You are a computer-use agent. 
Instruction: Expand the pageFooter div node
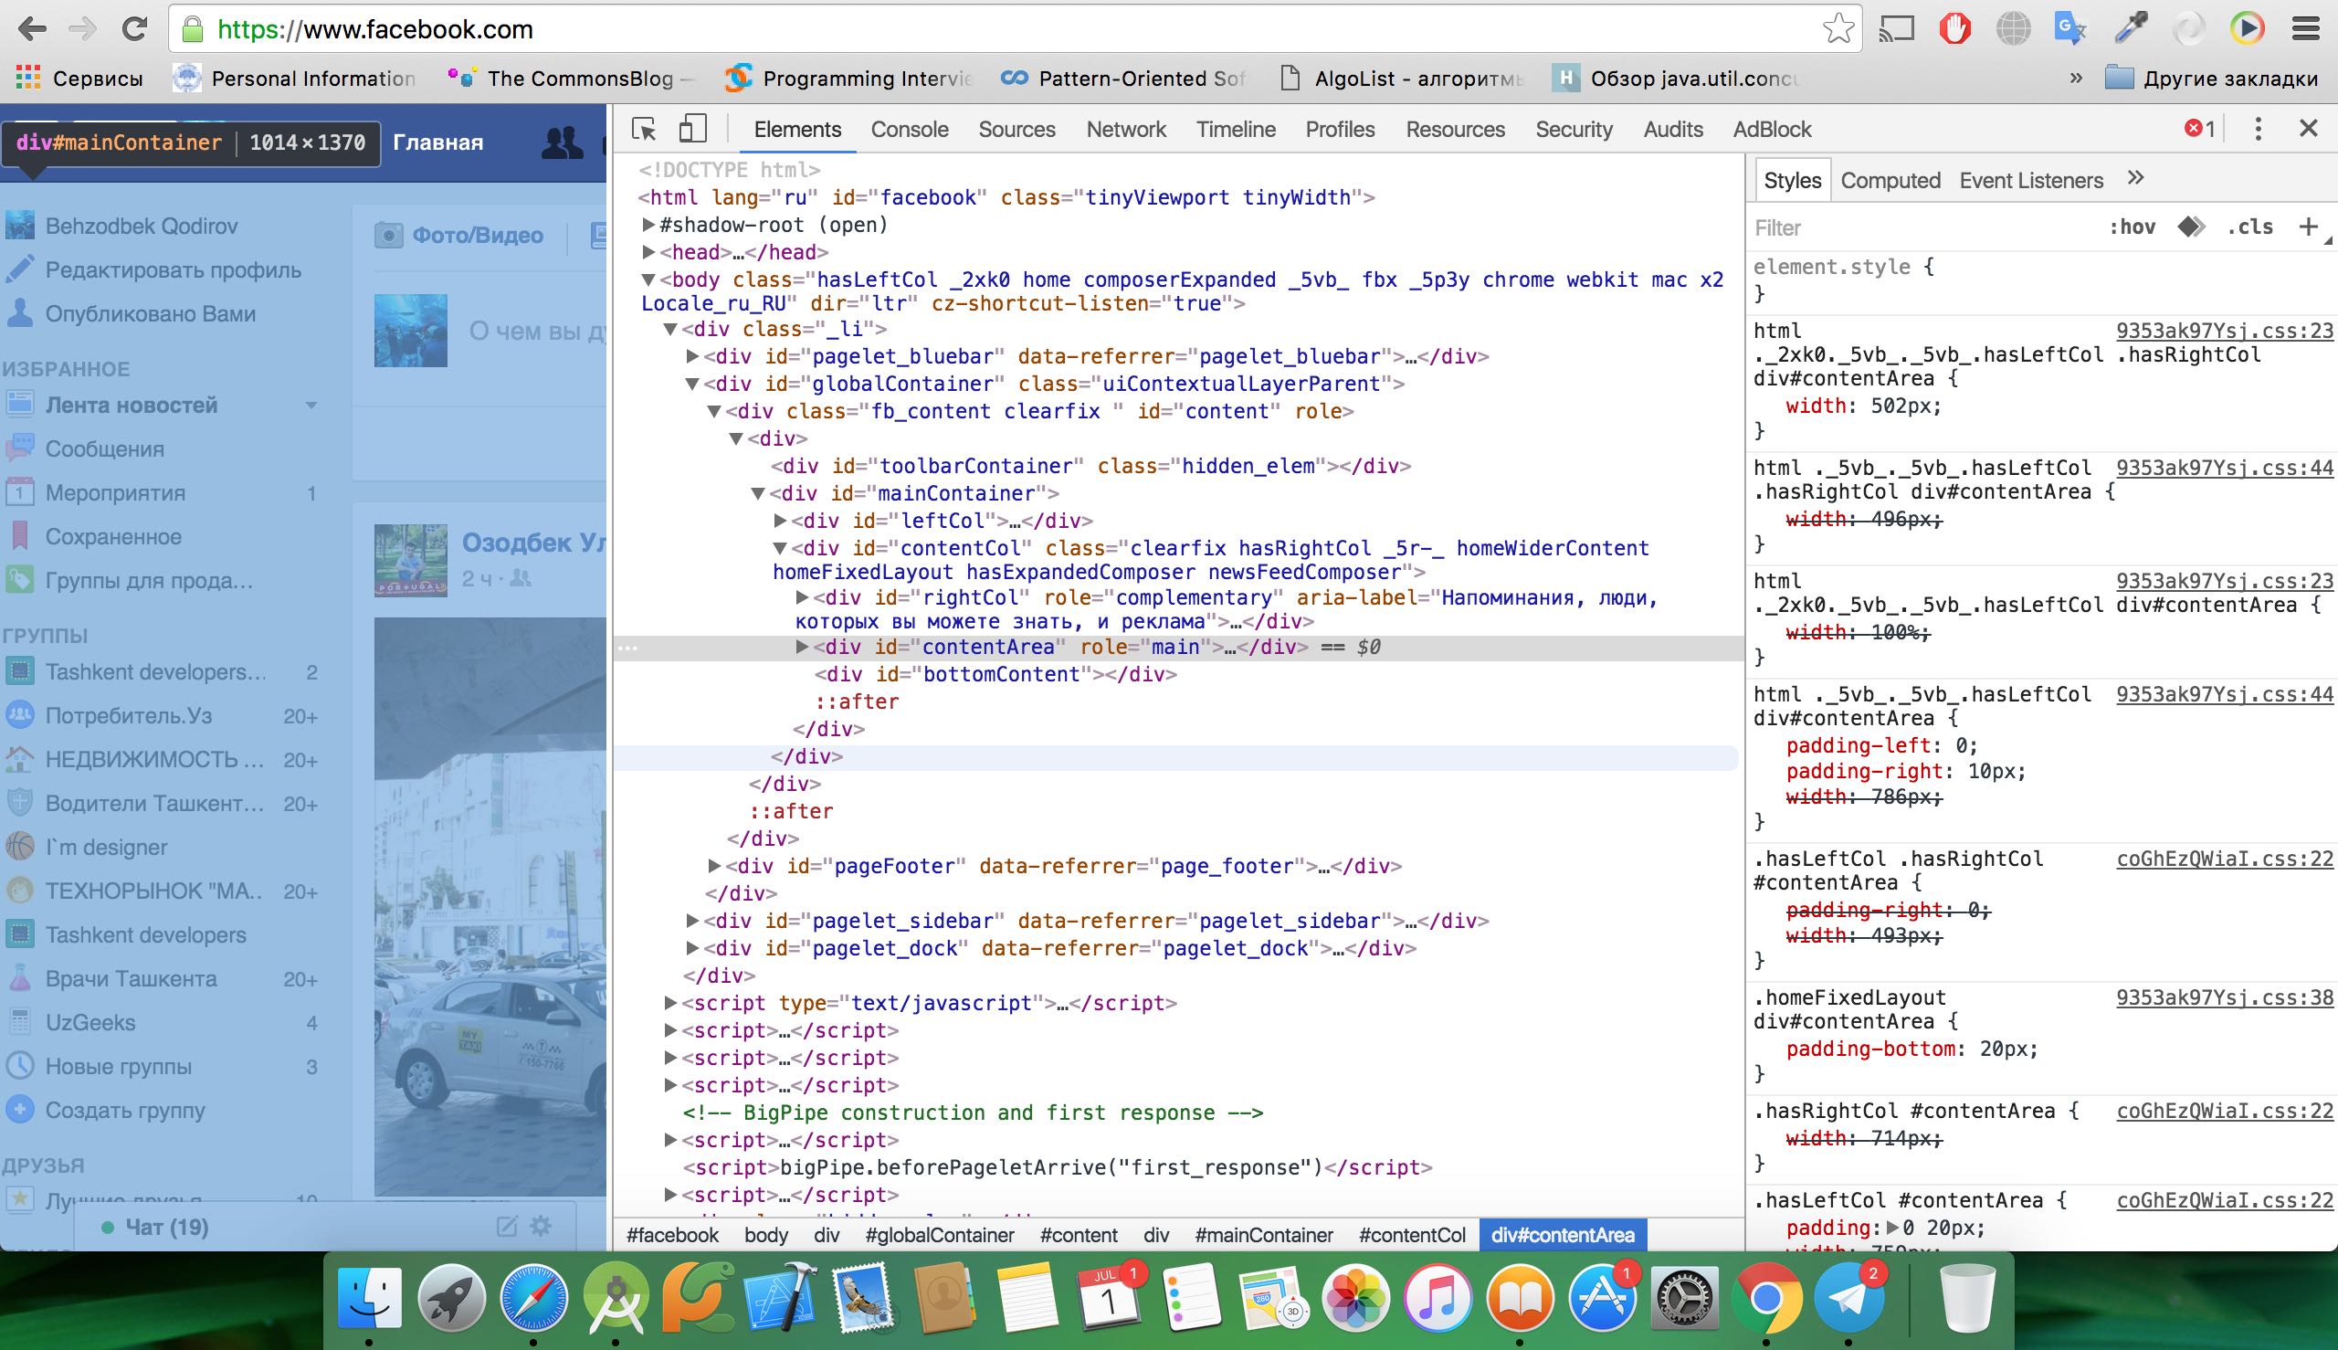pyautogui.click(x=715, y=866)
